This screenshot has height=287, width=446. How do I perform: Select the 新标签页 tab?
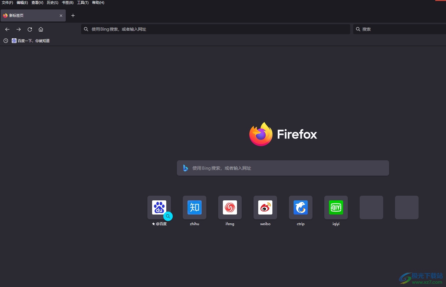[33, 15]
